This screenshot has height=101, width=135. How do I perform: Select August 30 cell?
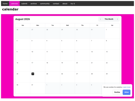click(x=23, y=88)
